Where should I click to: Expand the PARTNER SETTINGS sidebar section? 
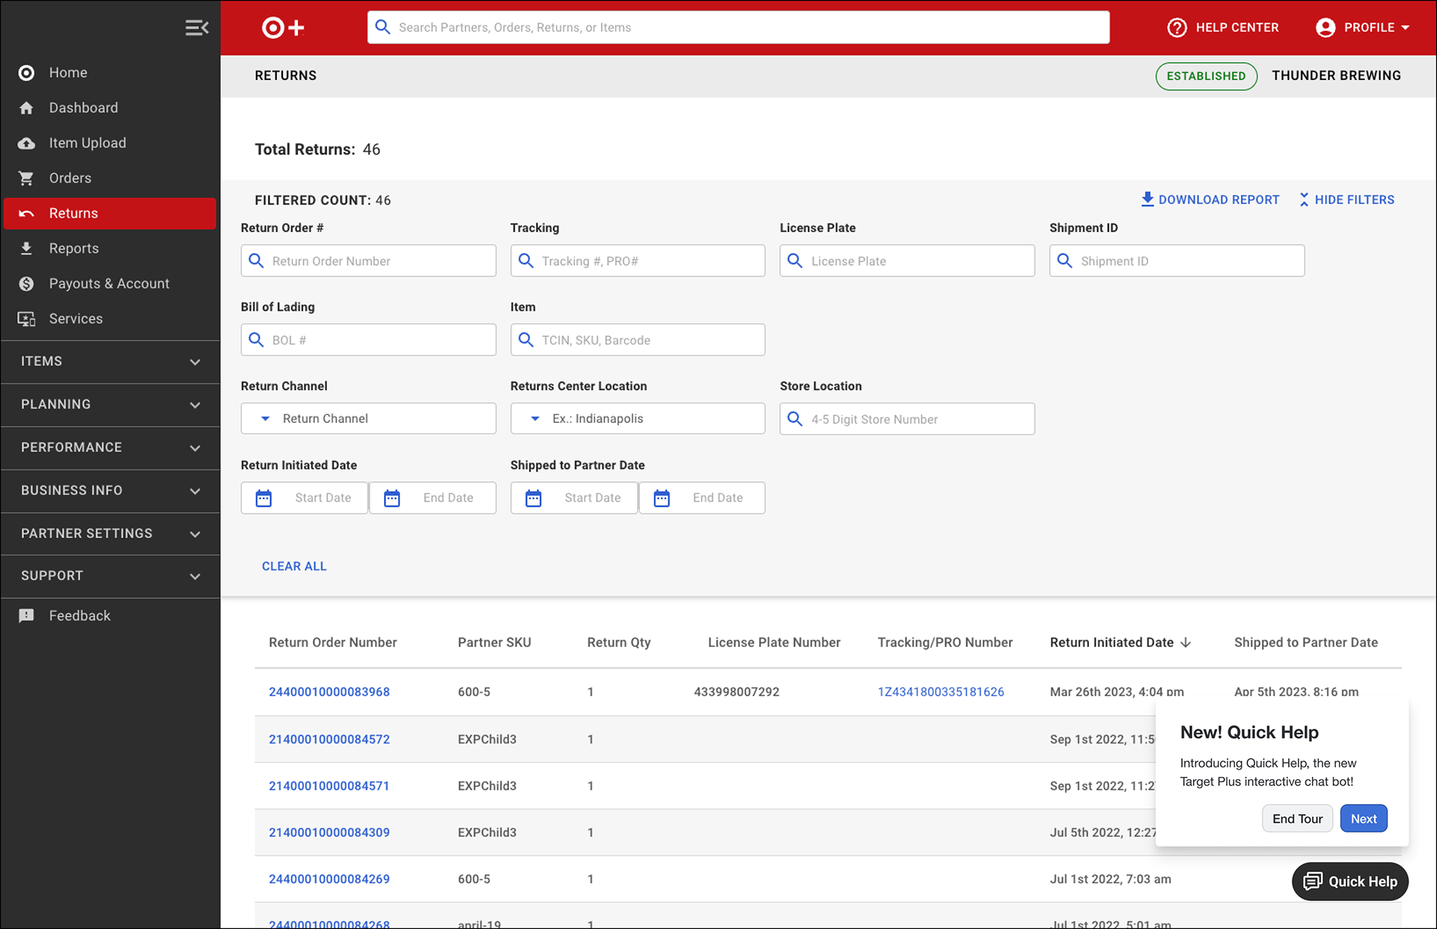tap(111, 534)
